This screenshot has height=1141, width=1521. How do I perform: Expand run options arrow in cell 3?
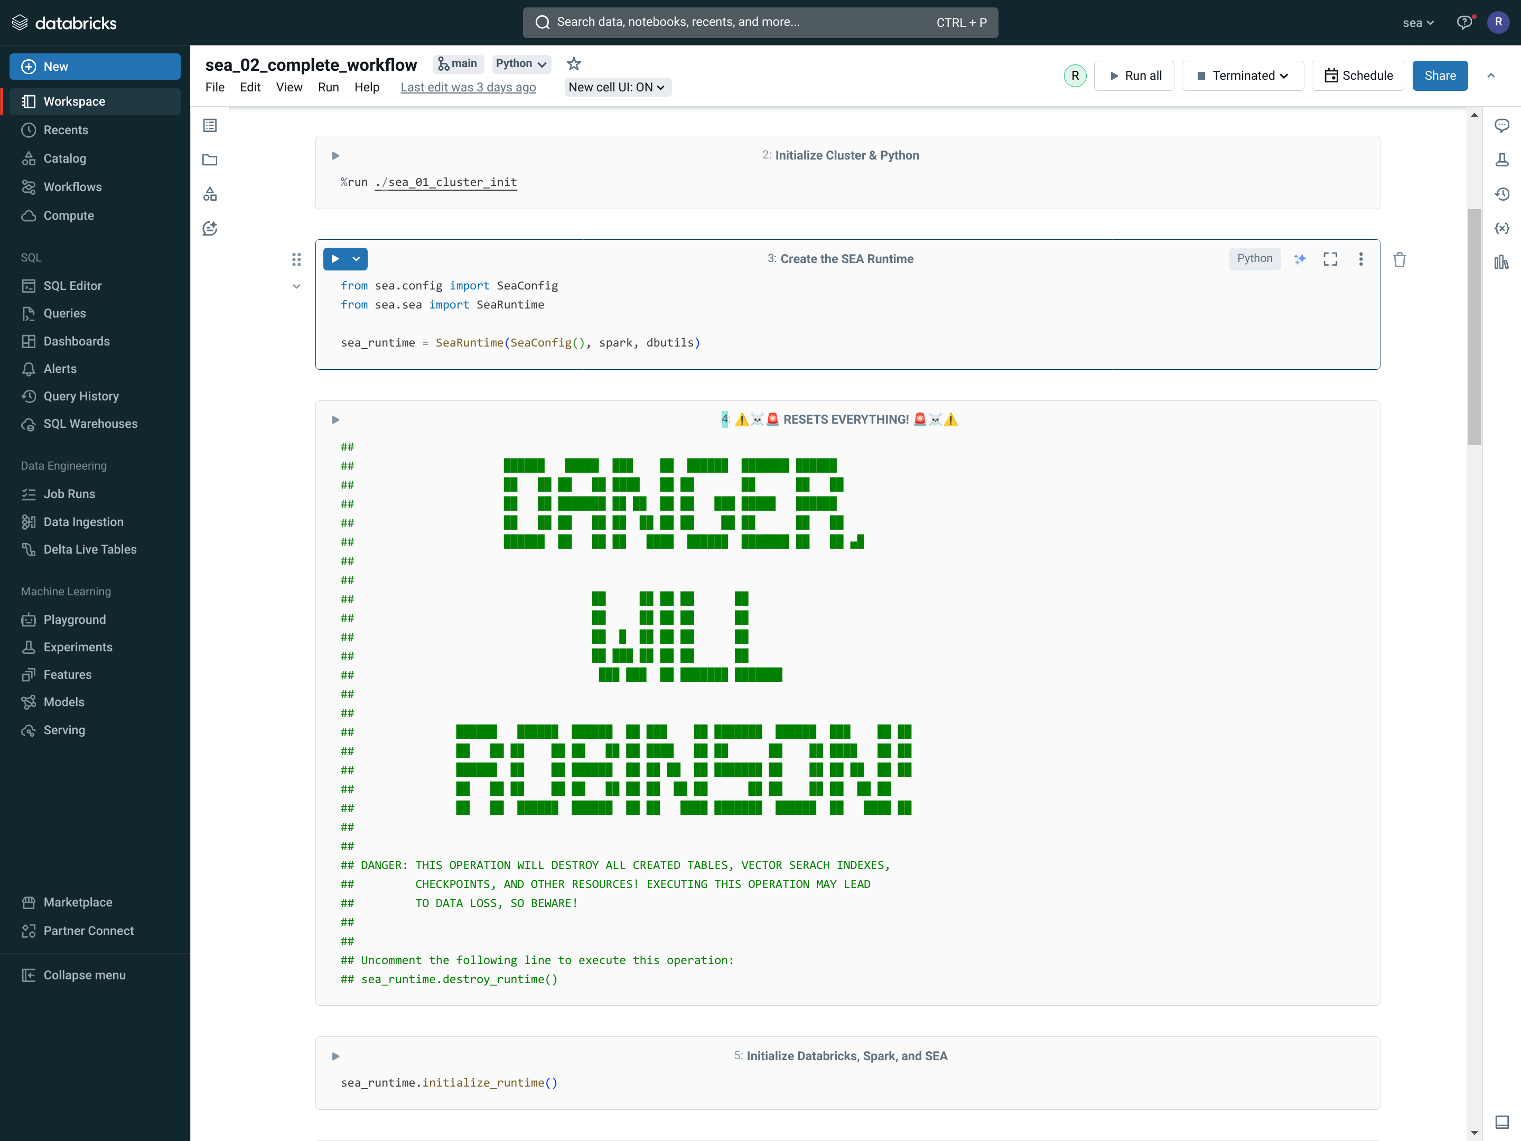point(356,259)
